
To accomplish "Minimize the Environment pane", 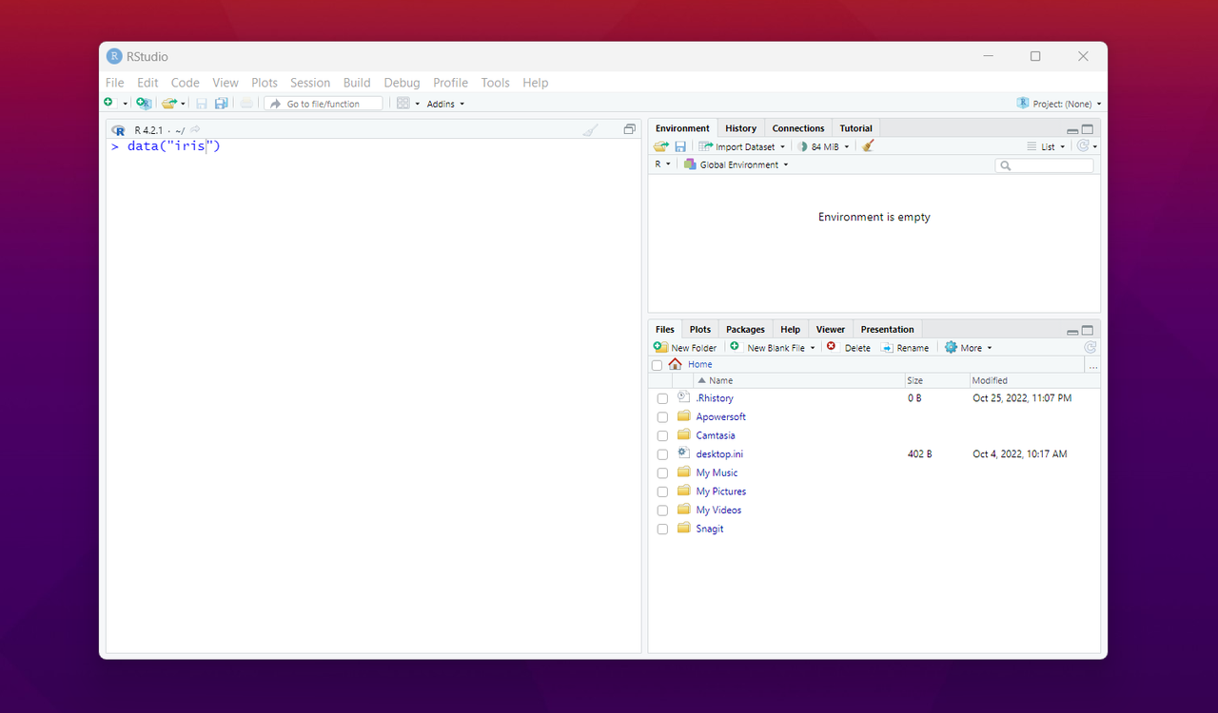I will 1072,130.
